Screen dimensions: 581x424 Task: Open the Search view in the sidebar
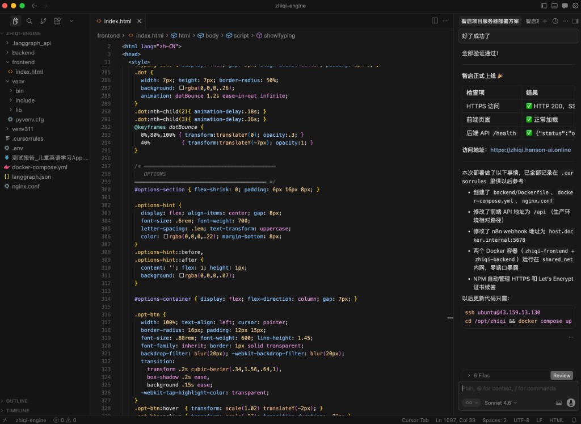[29, 21]
